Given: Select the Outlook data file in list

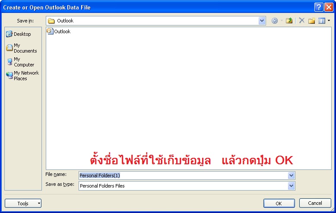Looking at the screenshot, I should tap(59, 31).
